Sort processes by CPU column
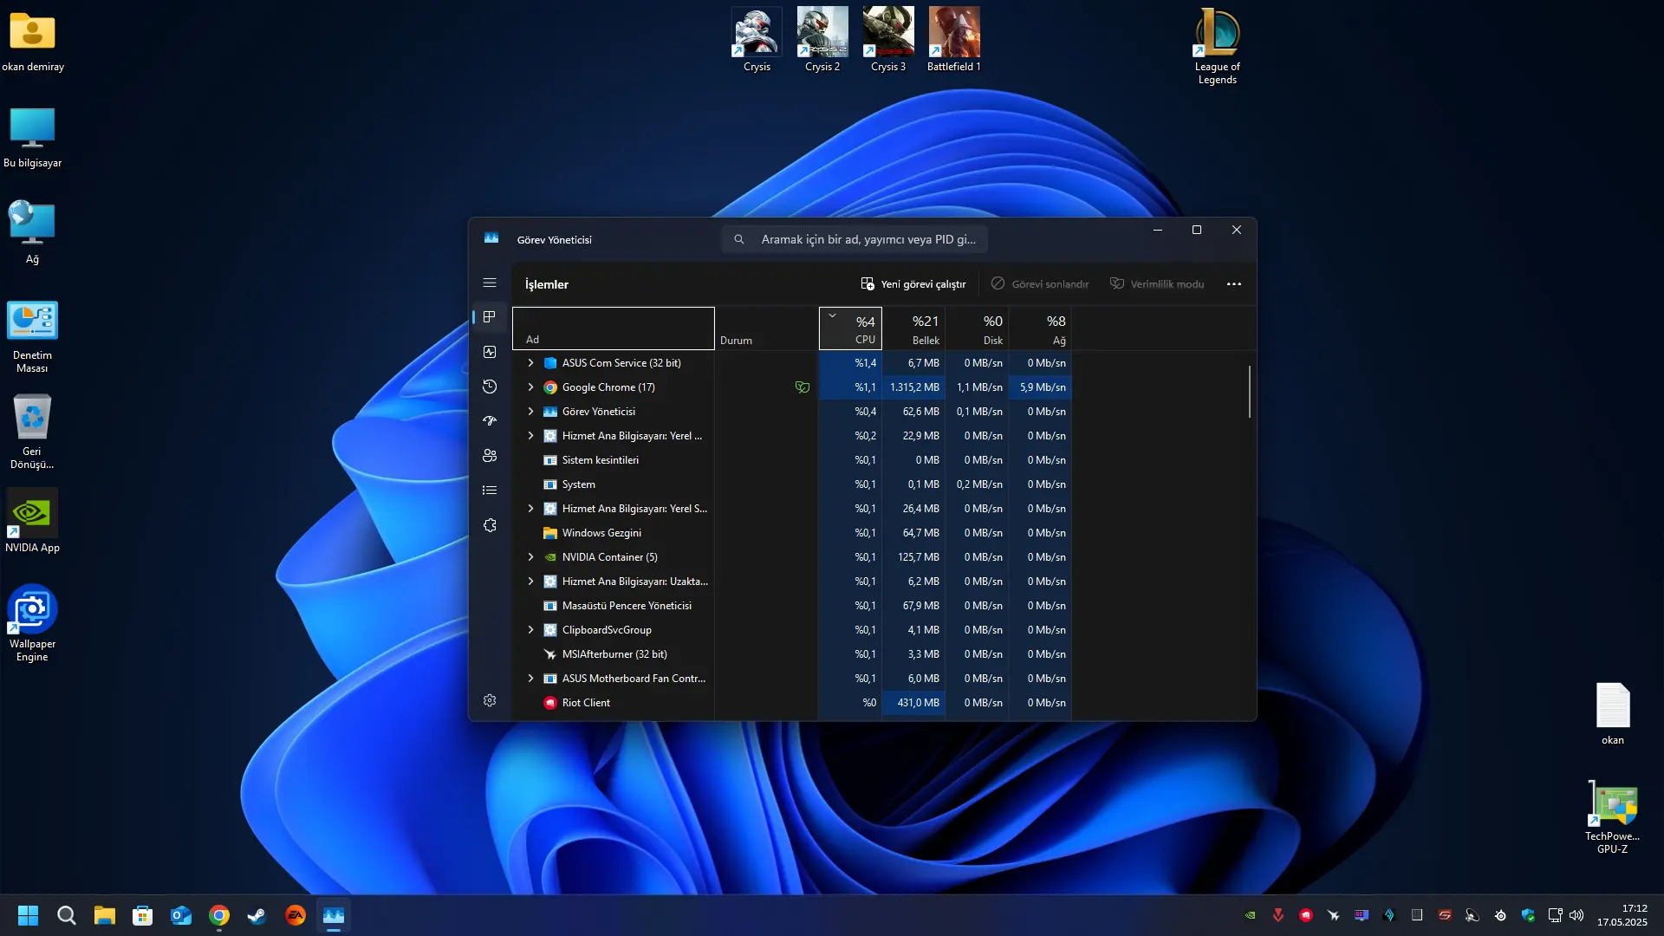The image size is (1664, 936). click(850, 328)
